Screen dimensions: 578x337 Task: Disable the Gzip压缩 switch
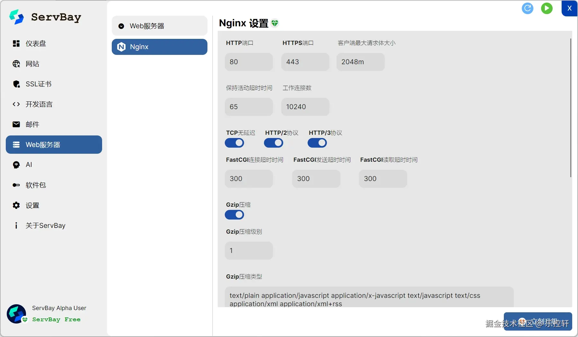(234, 215)
